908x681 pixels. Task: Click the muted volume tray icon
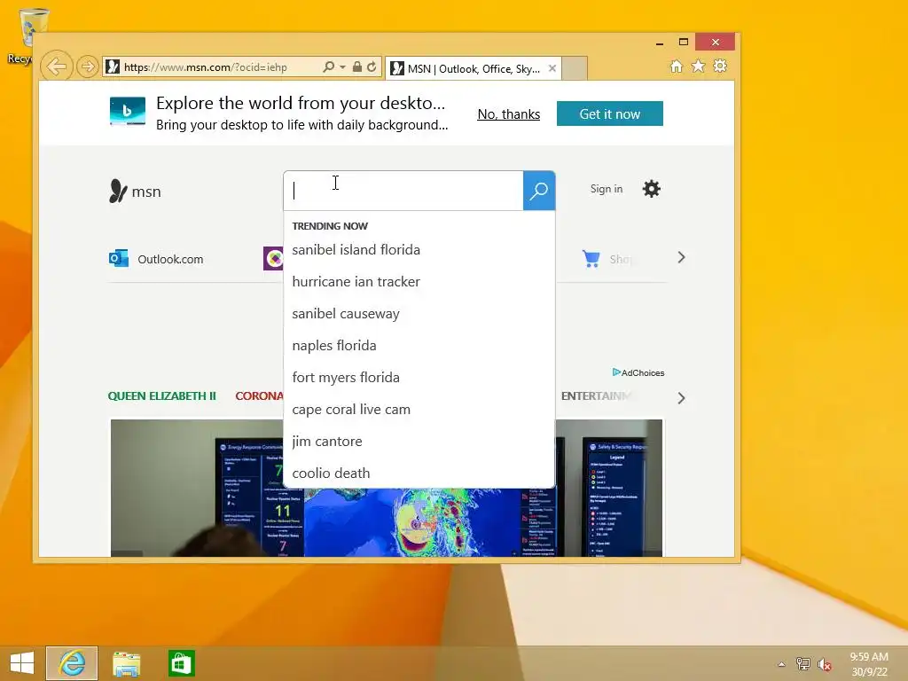coord(824,664)
